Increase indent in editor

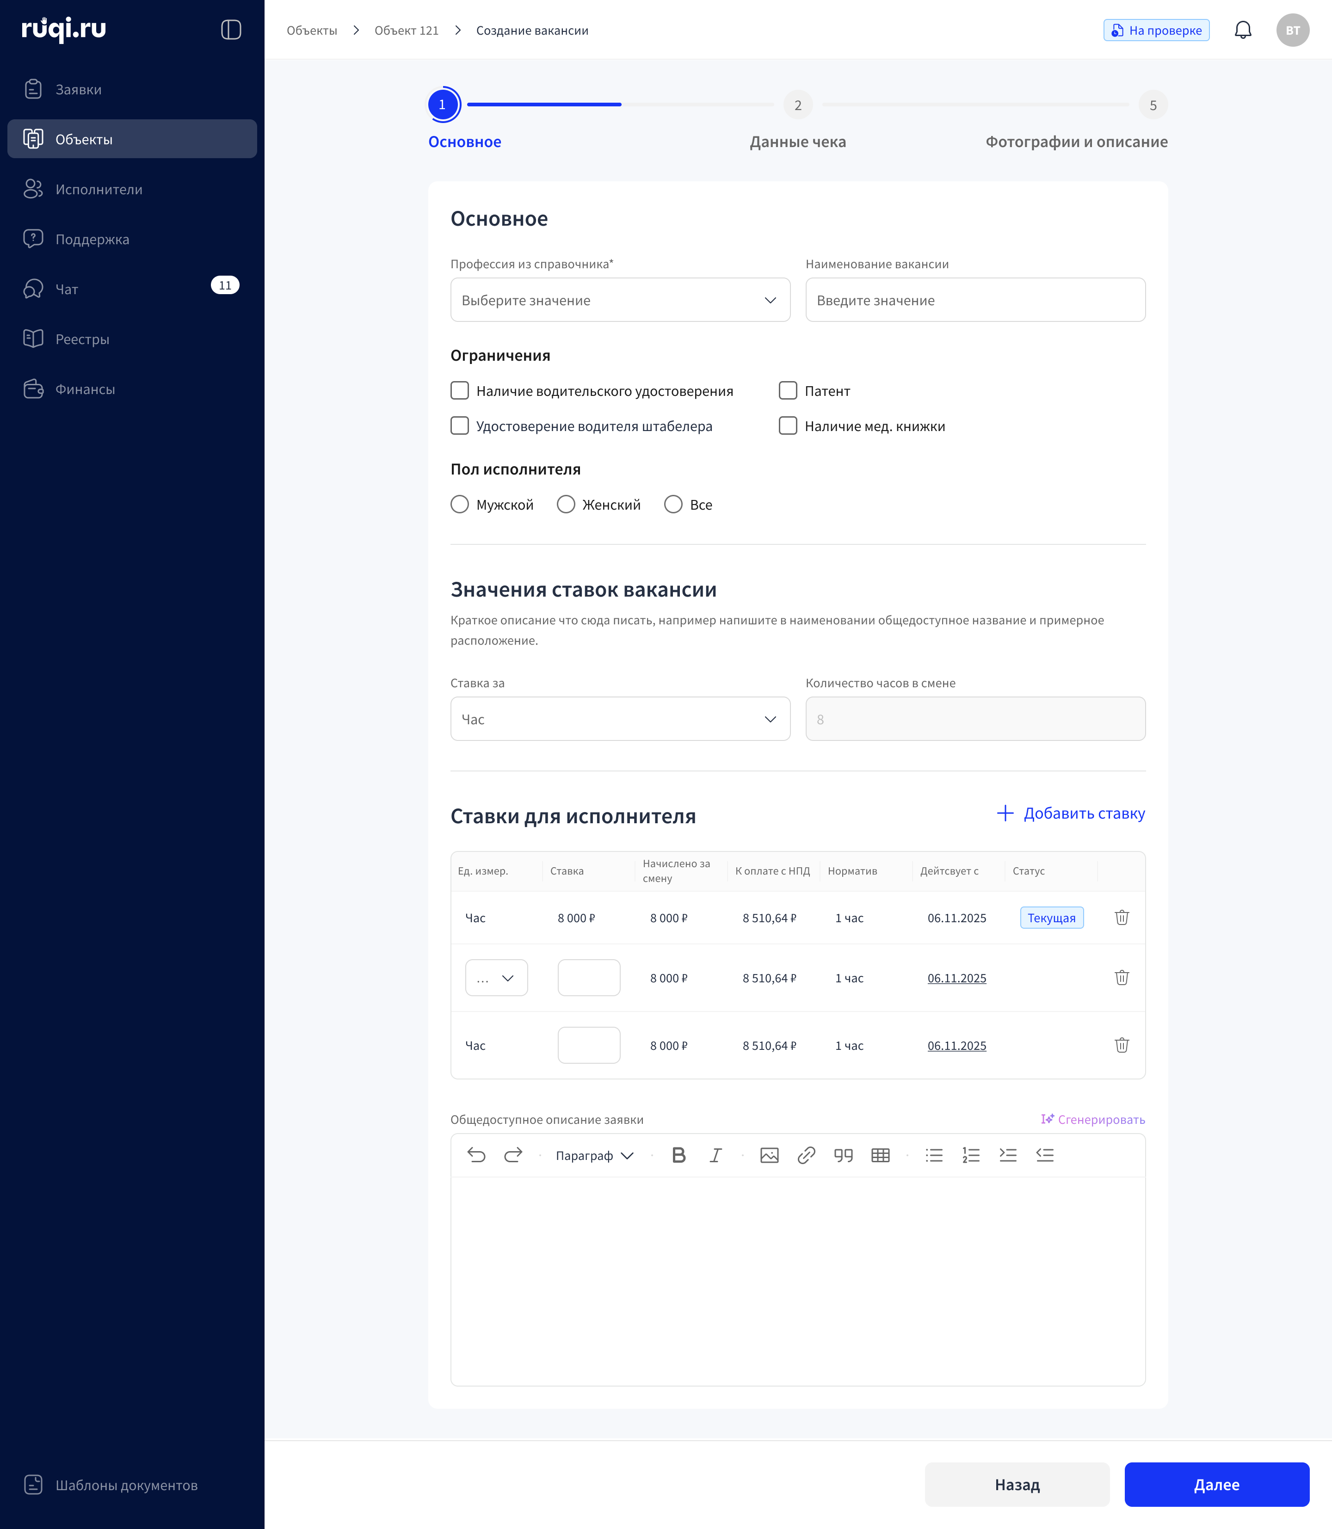click(x=1008, y=1155)
